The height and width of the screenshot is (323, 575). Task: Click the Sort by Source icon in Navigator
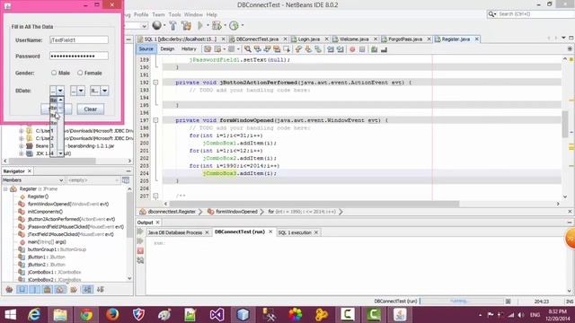coord(100,289)
